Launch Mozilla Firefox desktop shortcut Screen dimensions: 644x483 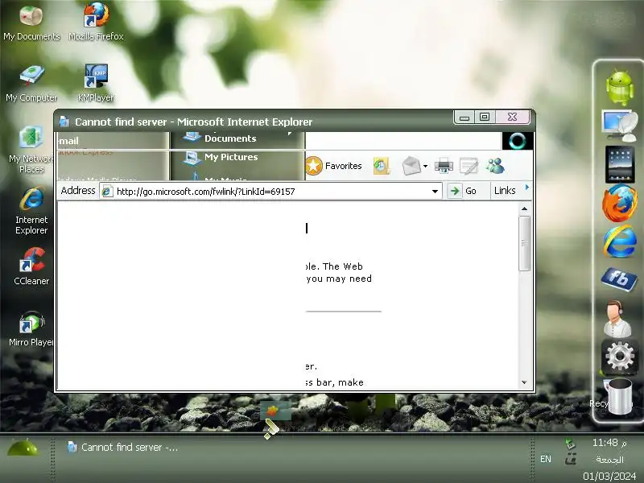pyautogui.click(x=96, y=23)
